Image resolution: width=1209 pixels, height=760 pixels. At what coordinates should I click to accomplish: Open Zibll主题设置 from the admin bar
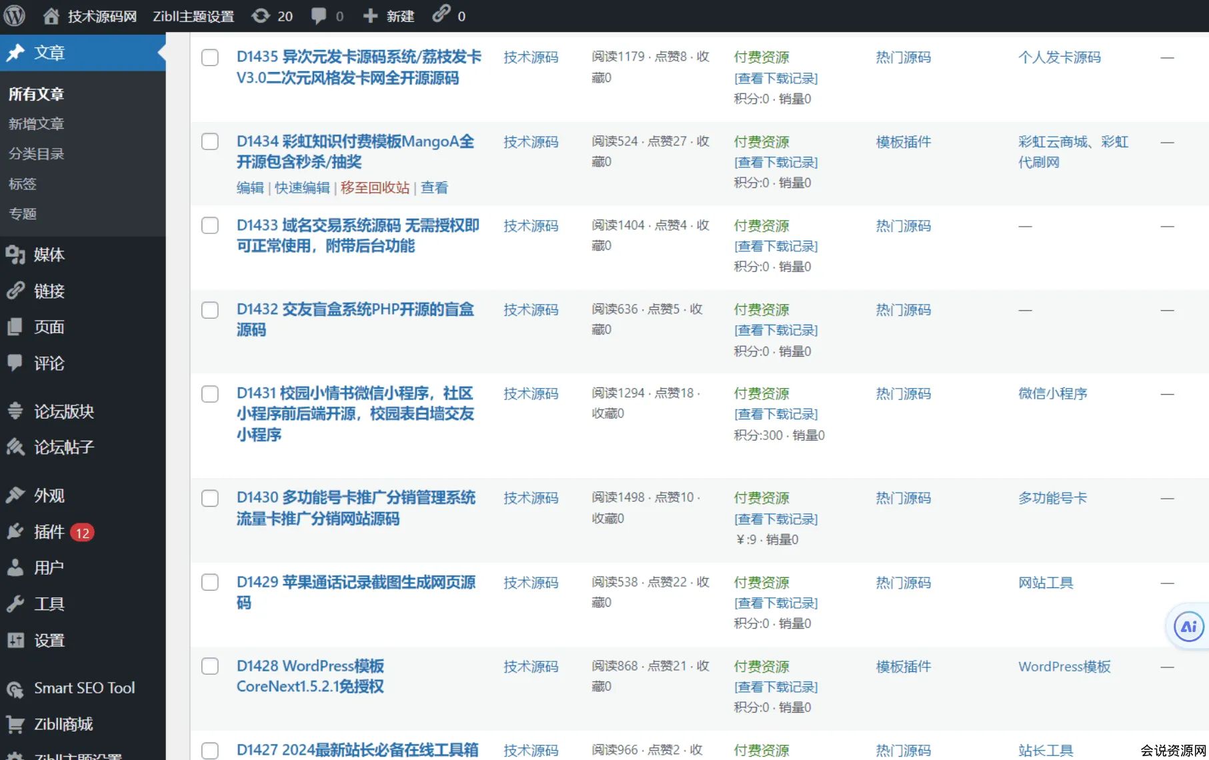tap(193, 15)
